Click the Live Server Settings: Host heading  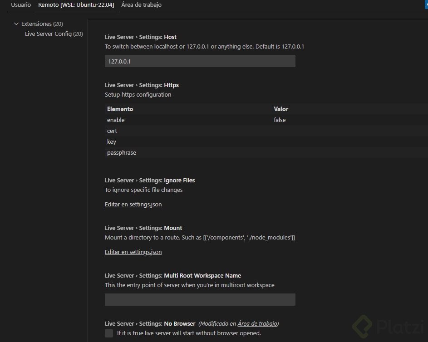141,37
